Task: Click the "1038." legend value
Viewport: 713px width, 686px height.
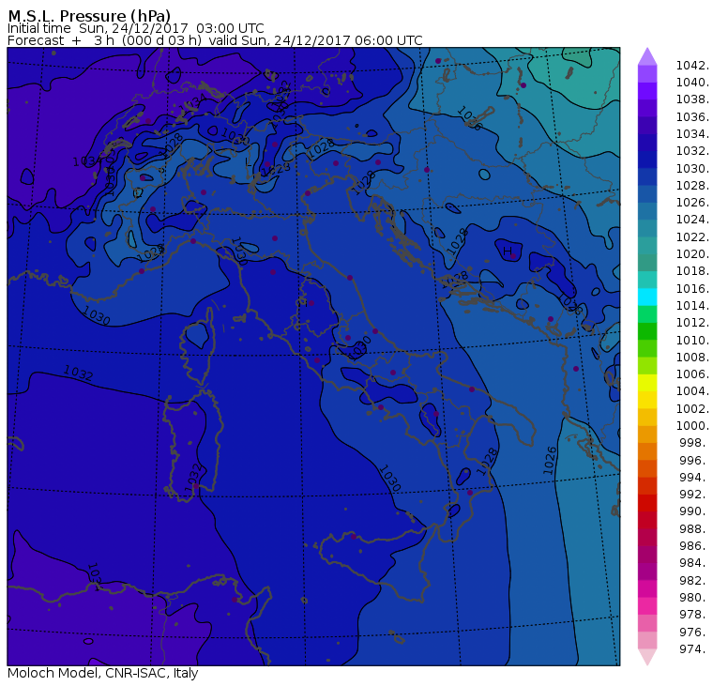Action: tap(692, 99)
